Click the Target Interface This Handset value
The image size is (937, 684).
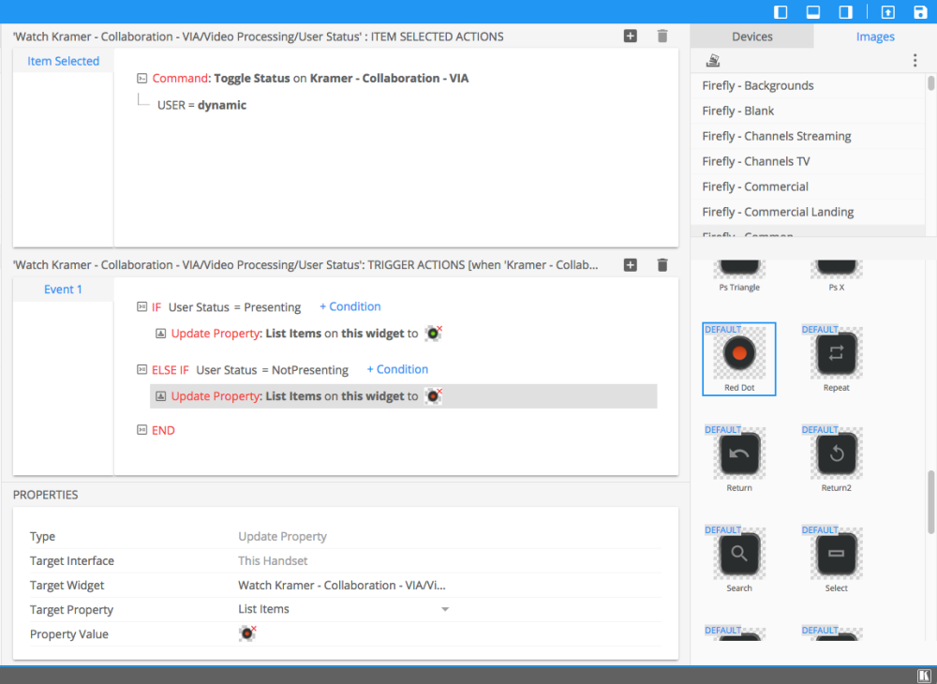coord(273,561)
